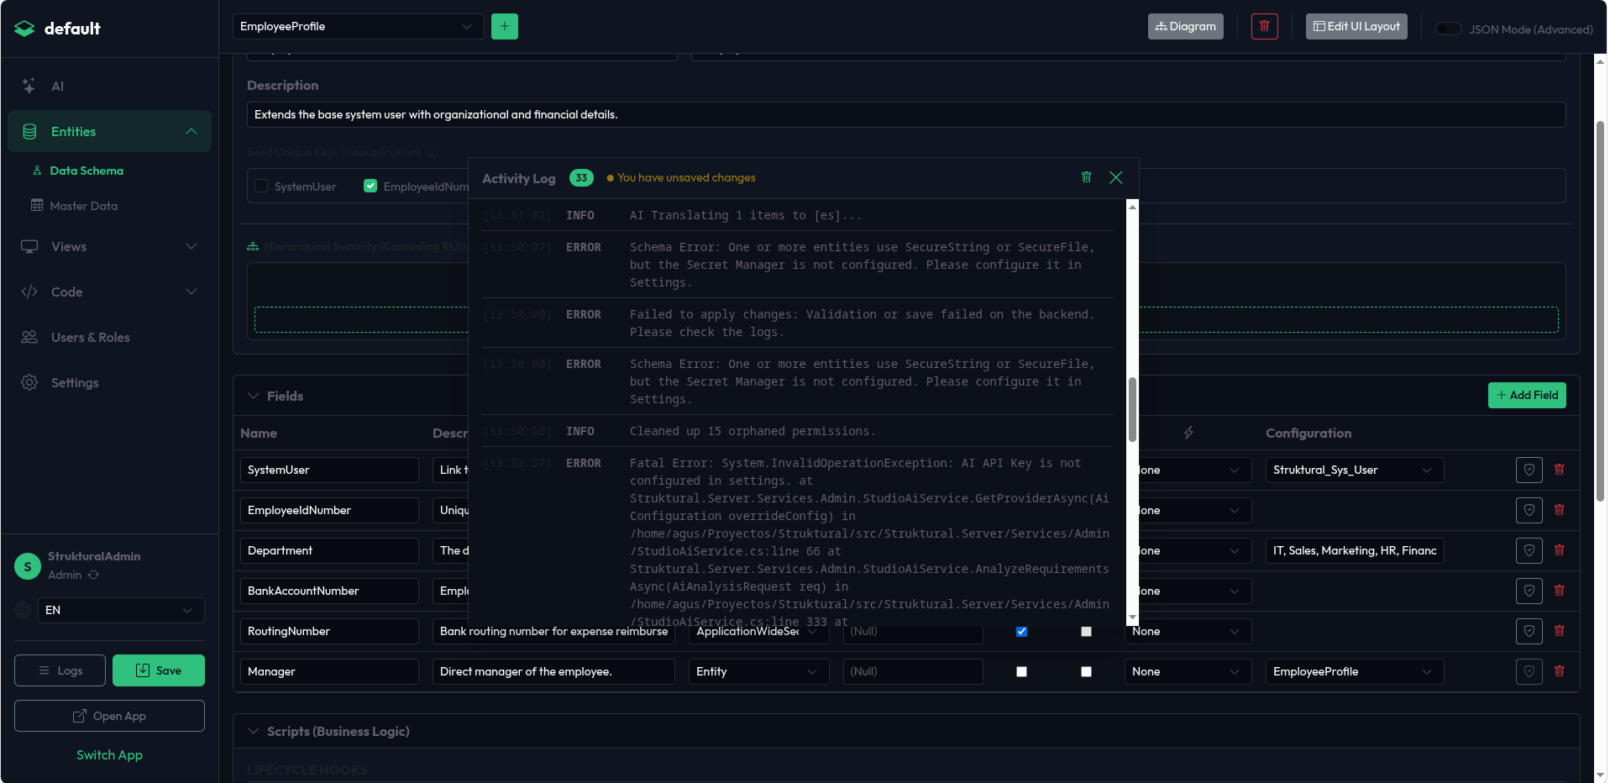Click Activity Log scroll down arrow
1610x783 pixels.
click(1132, 617)
